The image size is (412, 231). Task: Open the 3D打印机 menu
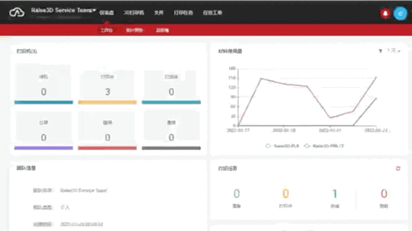[134, 13]
